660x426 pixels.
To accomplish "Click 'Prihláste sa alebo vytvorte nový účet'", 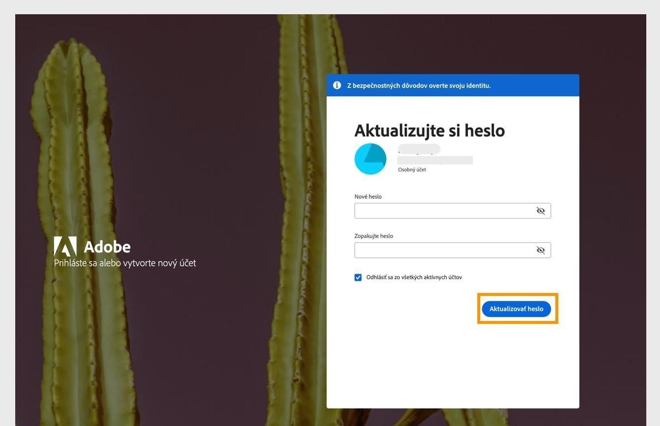I will (x=124, y=263).
